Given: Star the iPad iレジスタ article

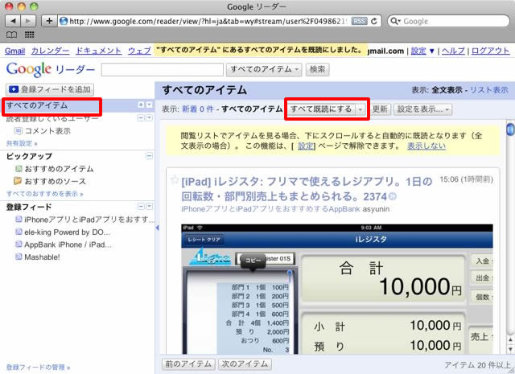Looking at the screenshot, I should (175, 180).
